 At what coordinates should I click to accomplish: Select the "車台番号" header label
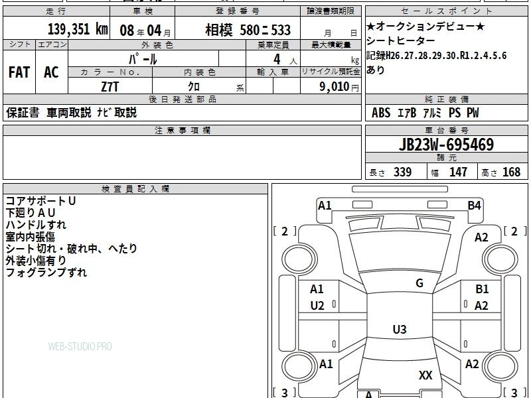pyautogui.click(x=446, y=130)
